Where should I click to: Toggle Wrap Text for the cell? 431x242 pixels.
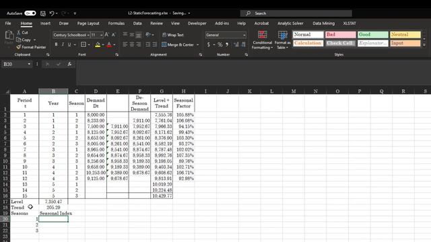[x=173, y=35]
